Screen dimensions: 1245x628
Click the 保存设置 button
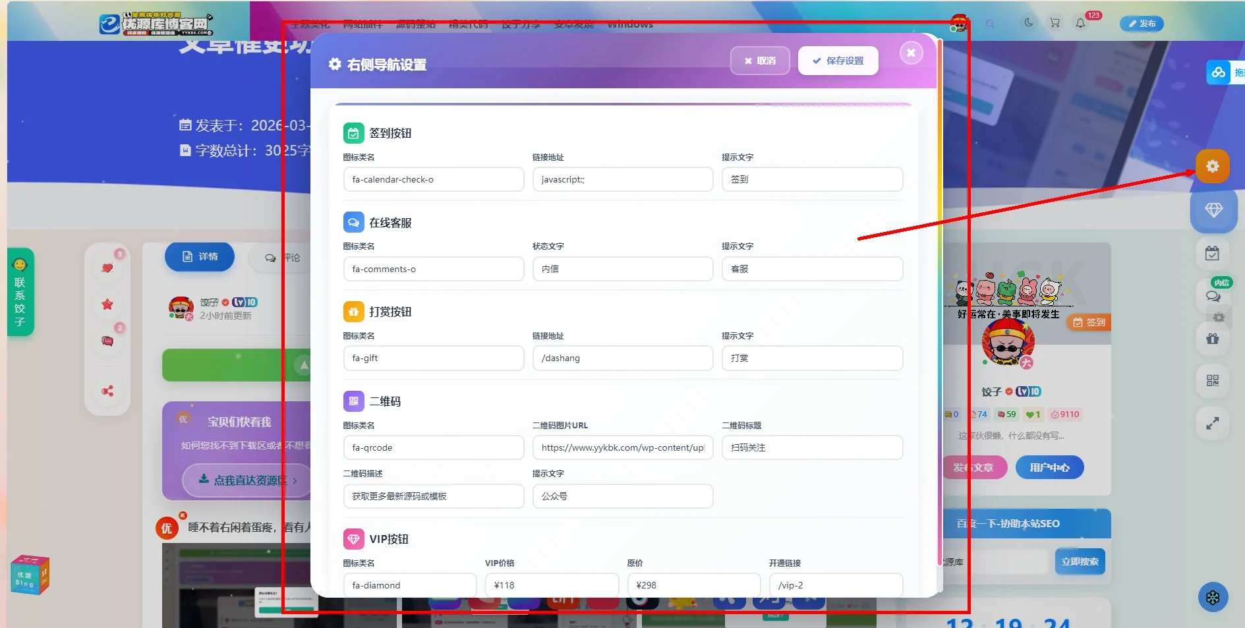point(838,61)
